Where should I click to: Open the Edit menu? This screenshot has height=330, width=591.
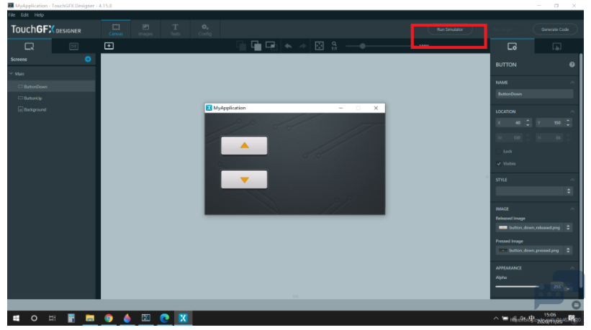click(x=24, y=15)
